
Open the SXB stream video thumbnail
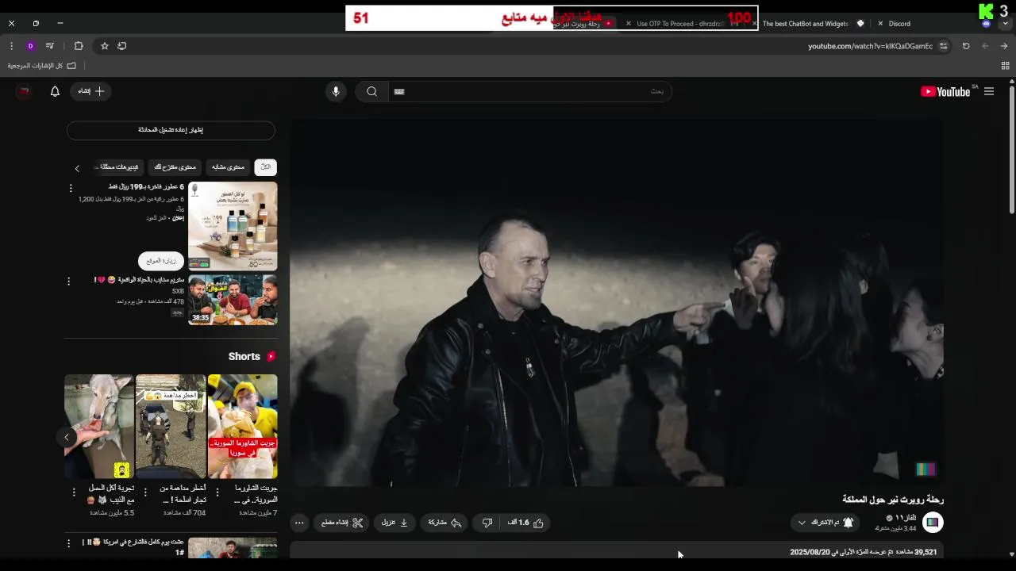pyautogui.click(x=233, y=300)
